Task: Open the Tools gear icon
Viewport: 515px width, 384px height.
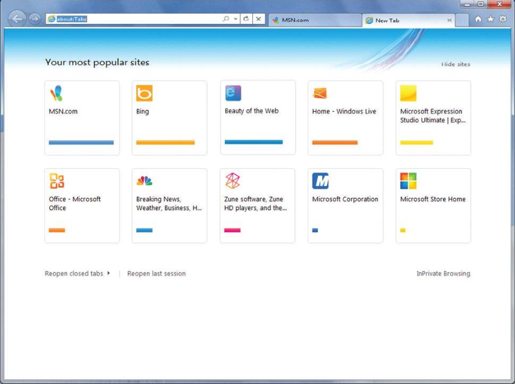Action: pos(503,19)
